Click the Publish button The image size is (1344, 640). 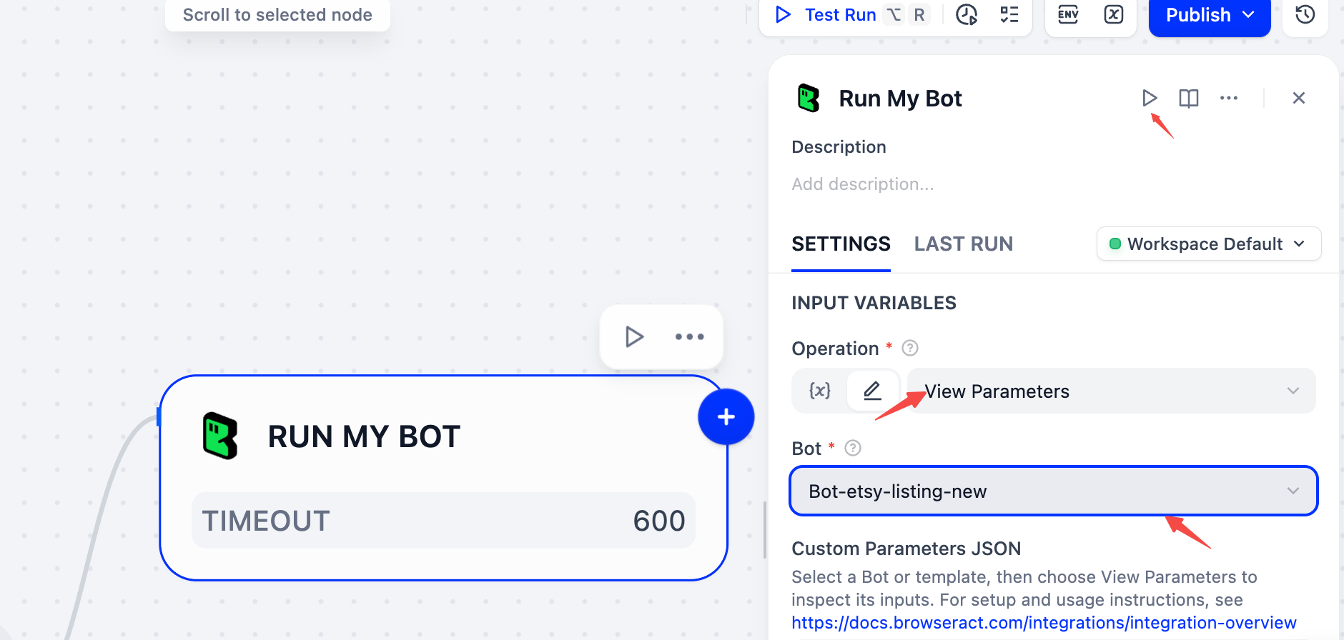click(1210, 15)
